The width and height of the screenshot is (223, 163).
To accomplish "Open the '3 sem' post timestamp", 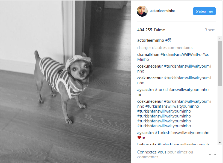I will pos(210,30).
